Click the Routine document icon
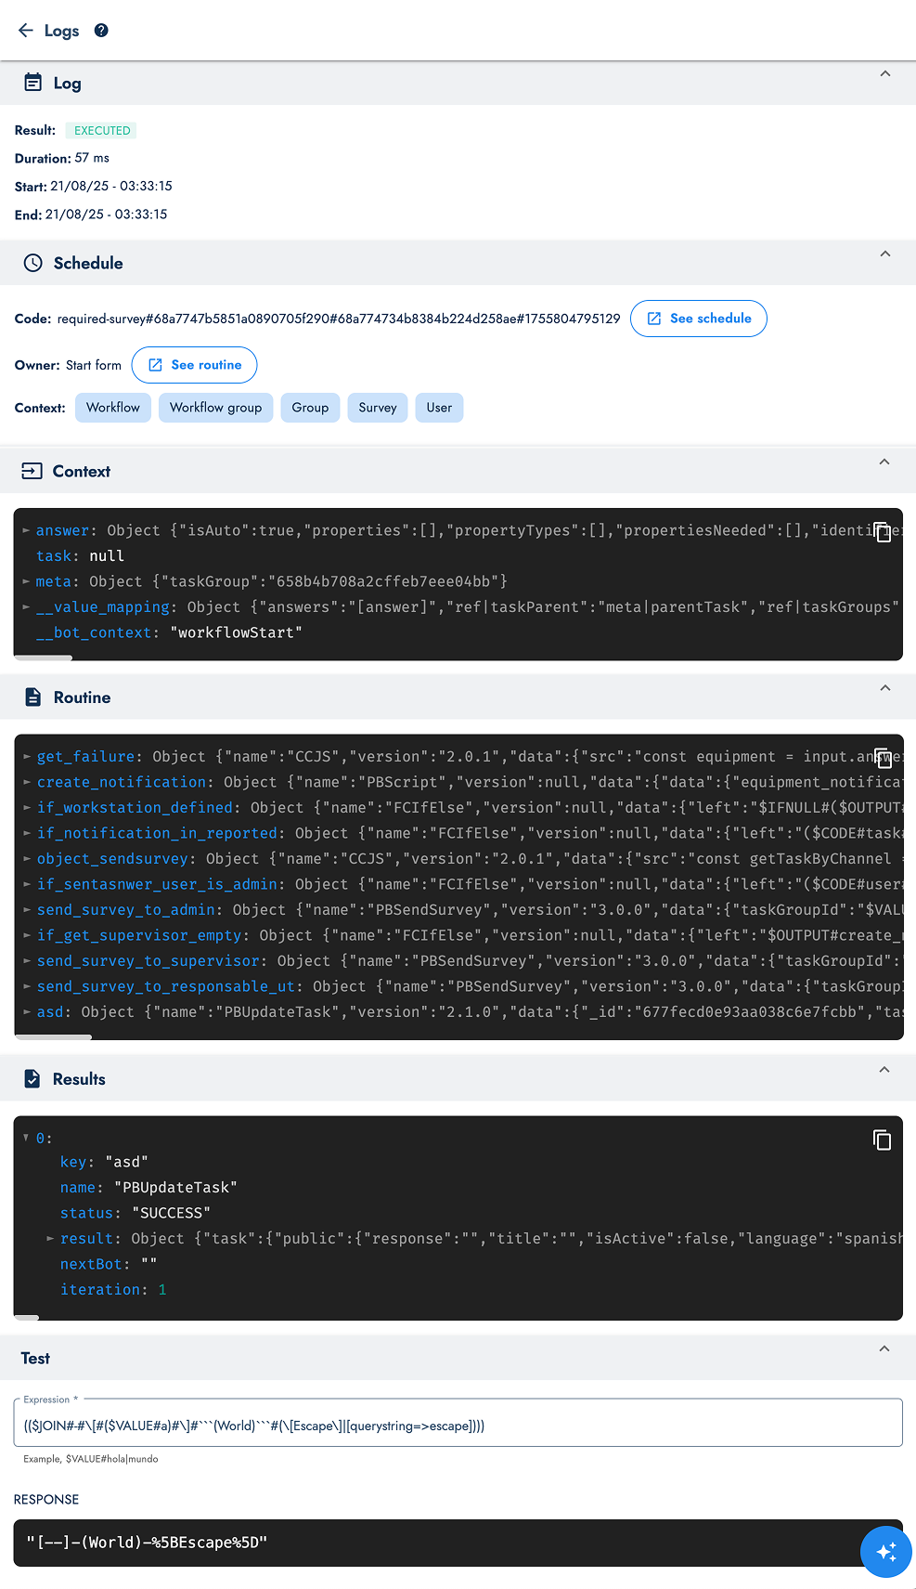This screenshot has height=1589, width=916. [32, 697]
